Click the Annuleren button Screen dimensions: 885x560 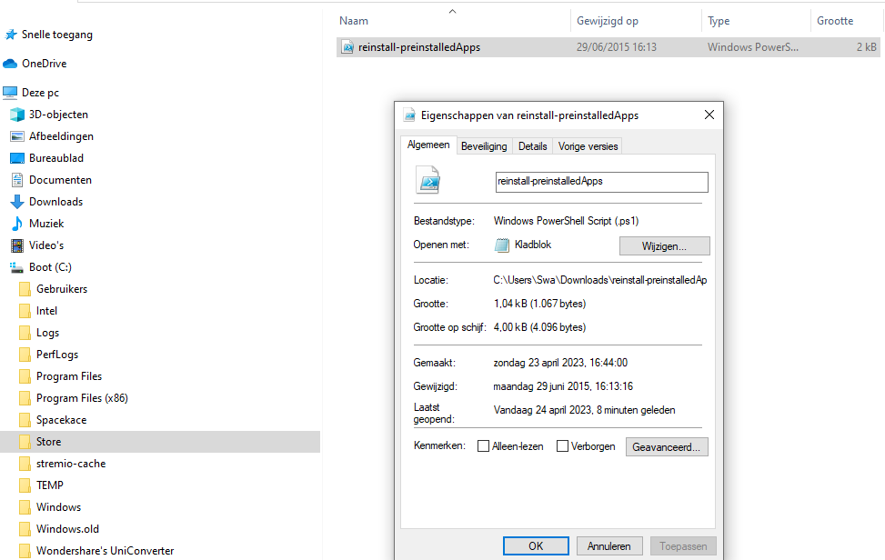click(x=609, y=545)
